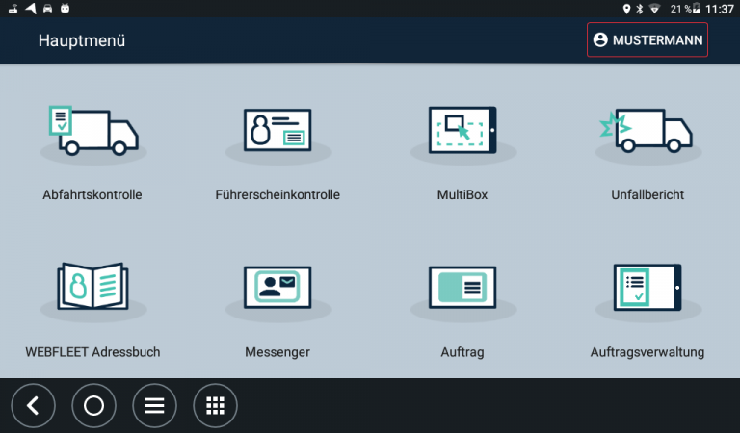Tap the 'Führerscheinkontrolle' label
This screenshot has height=433, width=740.
(x=277, y=194)
